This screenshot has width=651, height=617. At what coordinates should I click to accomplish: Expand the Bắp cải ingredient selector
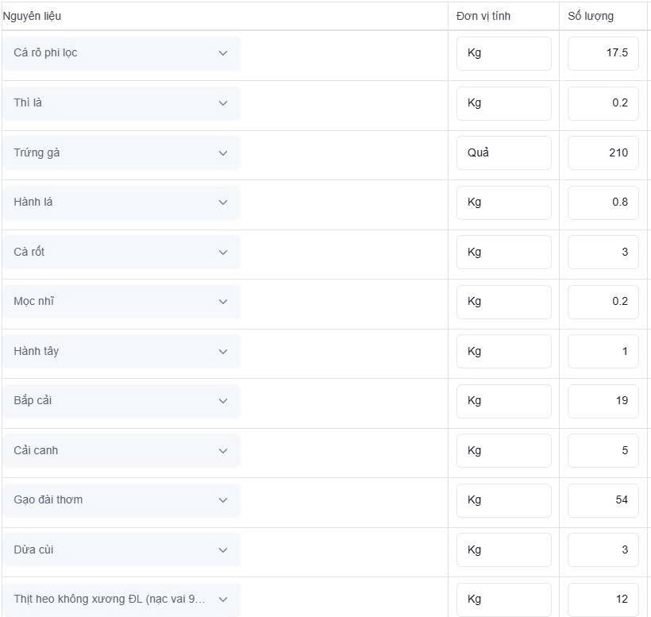click(x=121, y=401)
